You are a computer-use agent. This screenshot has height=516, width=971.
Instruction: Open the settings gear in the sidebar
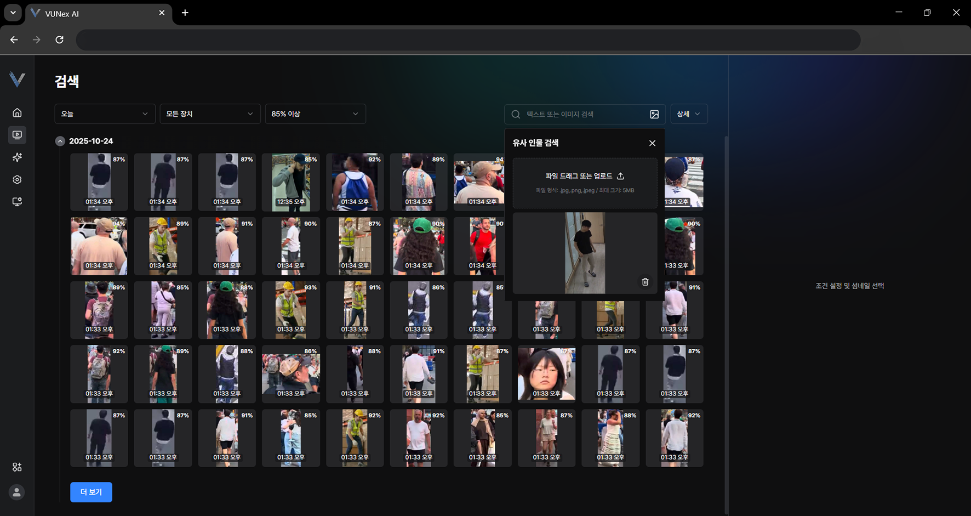click(x=17, y=180)
